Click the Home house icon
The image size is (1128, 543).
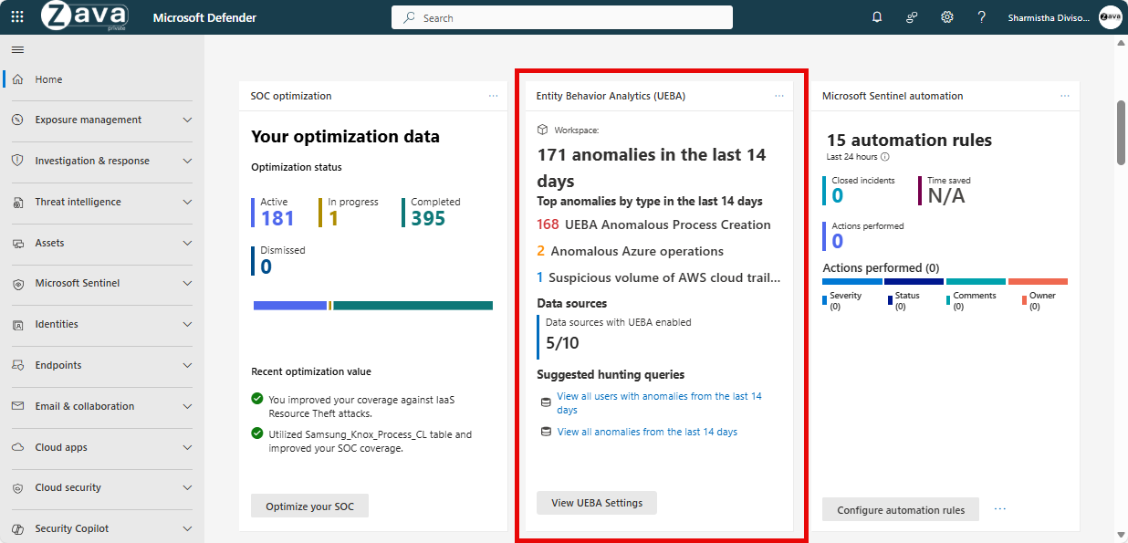pos(17,79)
